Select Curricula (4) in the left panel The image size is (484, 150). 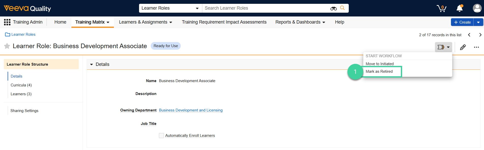pos(21,85)
